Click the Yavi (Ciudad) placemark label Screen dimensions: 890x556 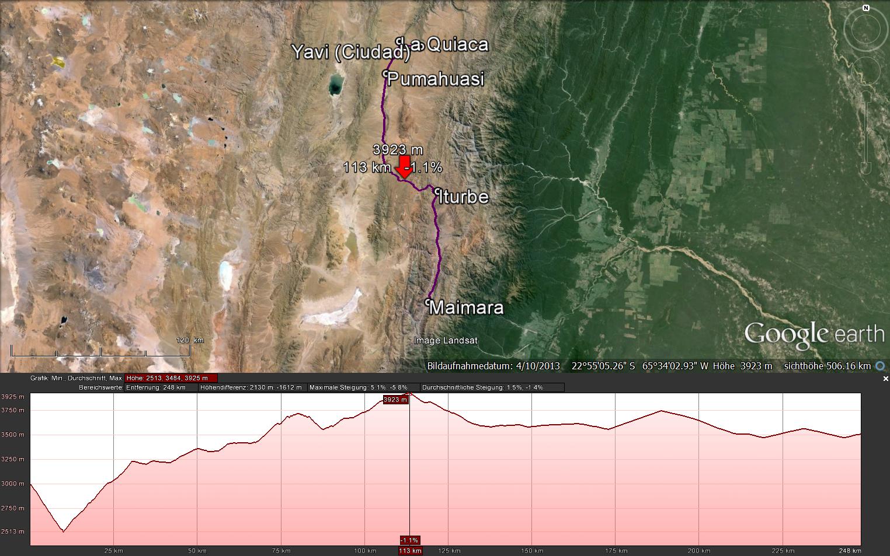point(350,52)
